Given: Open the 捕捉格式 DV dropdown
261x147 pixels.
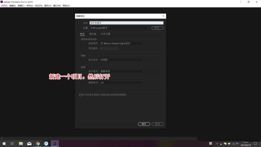Looking at the screenshot, I should click(x=122, y=83).
